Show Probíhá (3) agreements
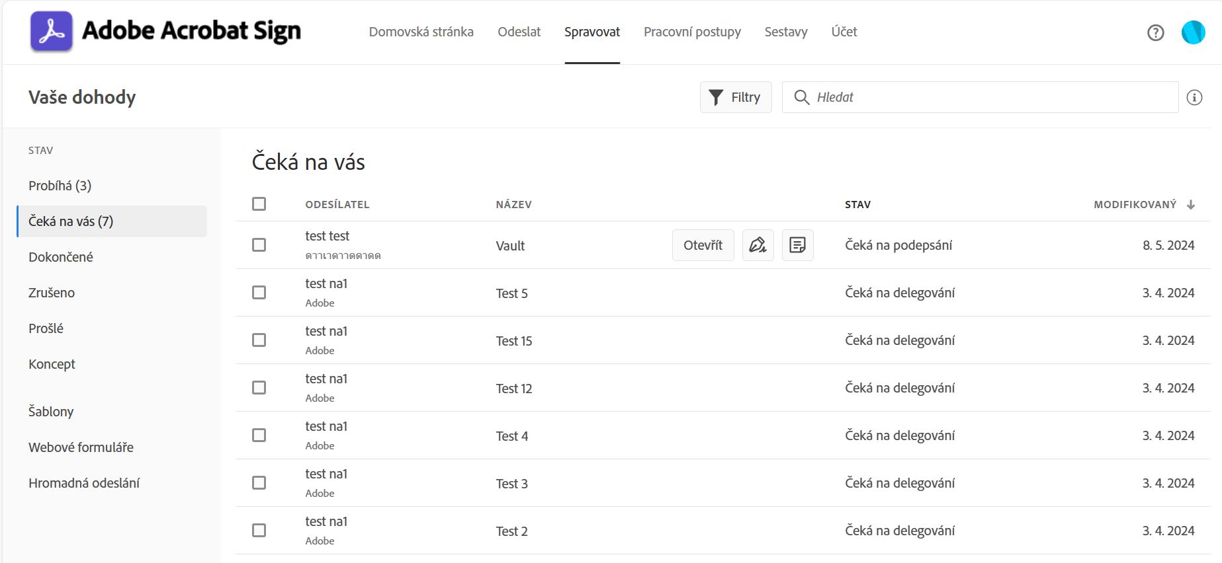1222x563 pixels. (60, 186)
